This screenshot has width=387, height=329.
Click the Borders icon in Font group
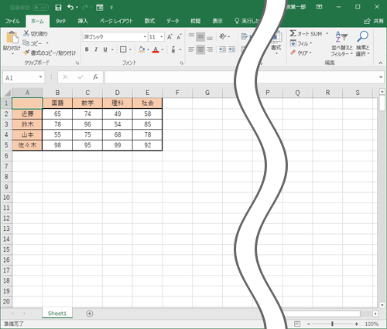(x=123, y=49)
